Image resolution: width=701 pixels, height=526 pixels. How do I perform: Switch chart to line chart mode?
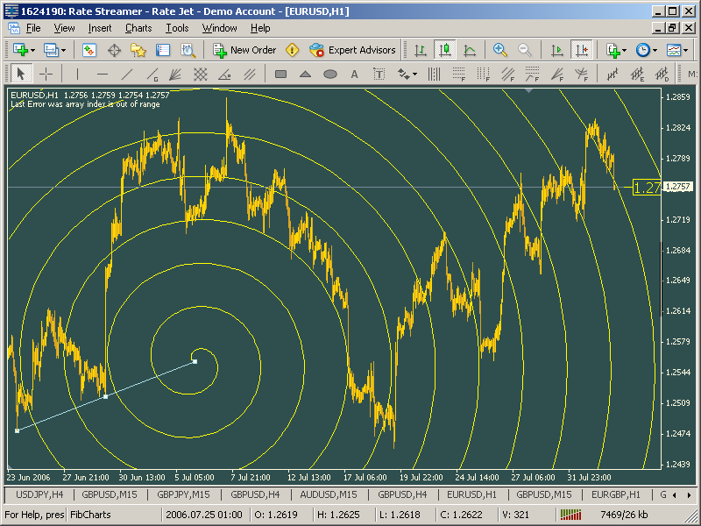(x=470, y=50)
